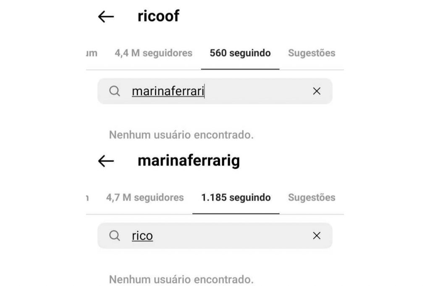430x286 pixels.
Task: Tap back arrow beside marinaferrarig
Action: (106, 161)
